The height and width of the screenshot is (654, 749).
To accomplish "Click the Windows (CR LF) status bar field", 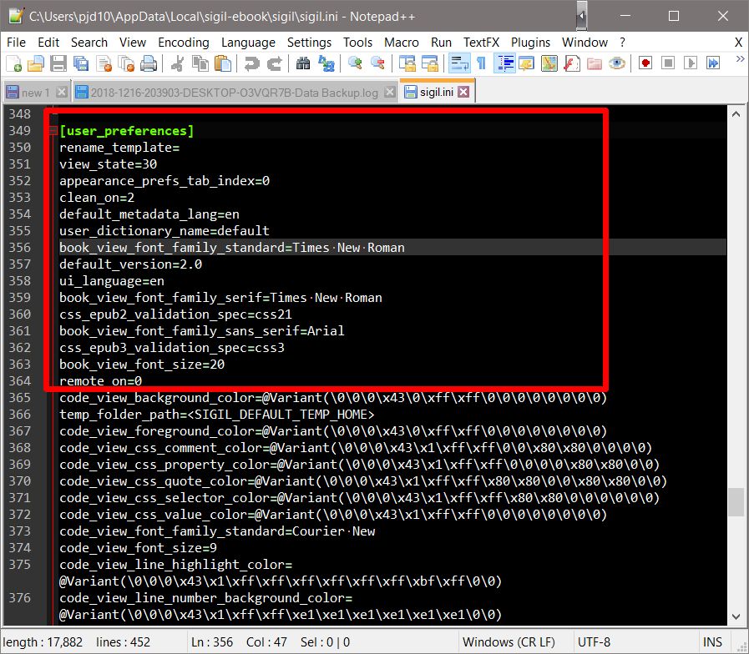I will click(x=509, y=642).
